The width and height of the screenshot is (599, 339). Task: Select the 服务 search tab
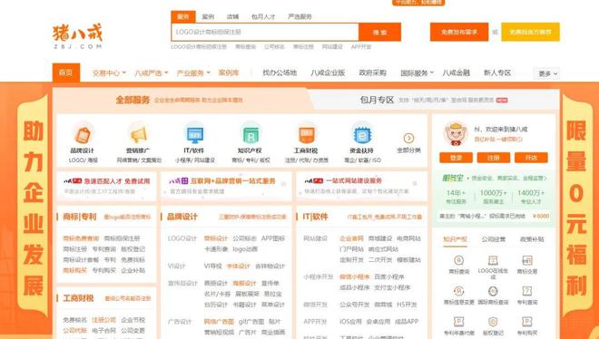[183, 16]
